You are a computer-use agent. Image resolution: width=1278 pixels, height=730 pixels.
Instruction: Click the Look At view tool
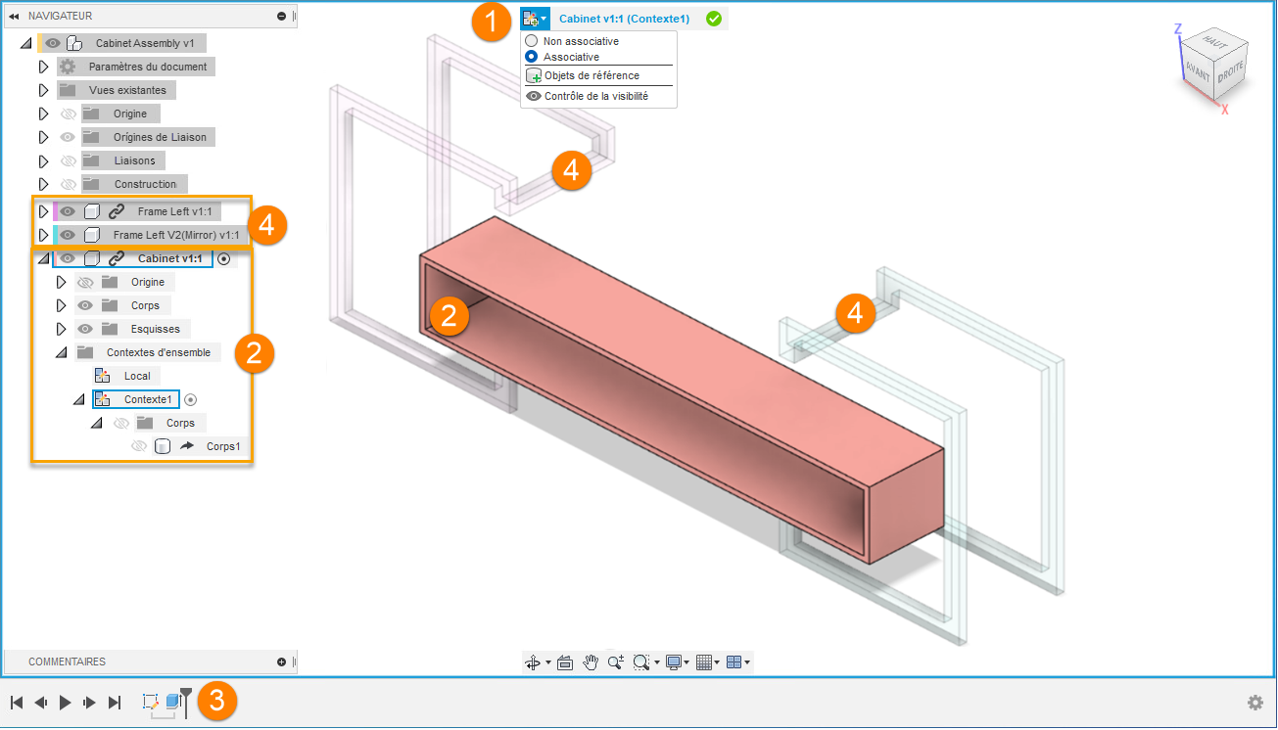click(x=565, y=662)
